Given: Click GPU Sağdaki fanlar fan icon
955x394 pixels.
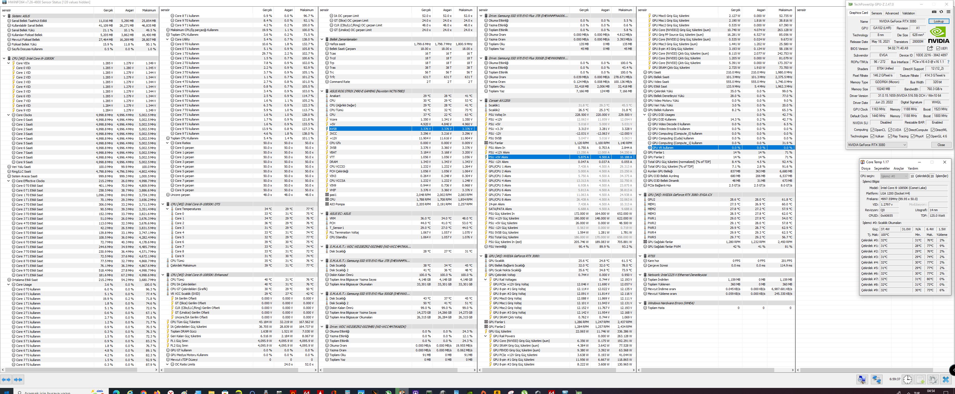Looking at the screenshot, I should tap(645, 242).
